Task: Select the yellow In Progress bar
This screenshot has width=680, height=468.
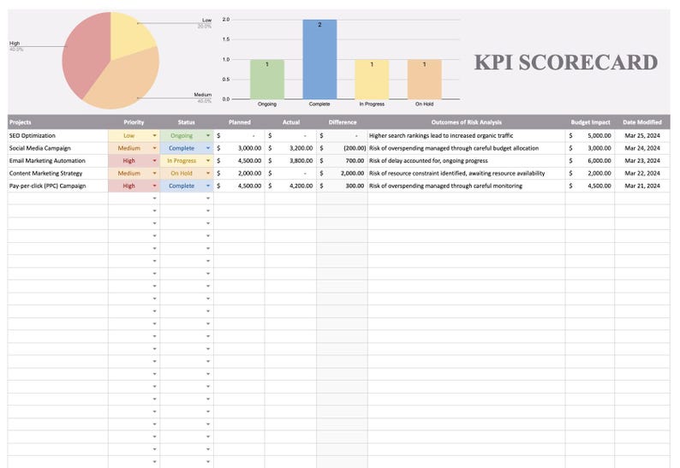Action: tap(372, 80)
